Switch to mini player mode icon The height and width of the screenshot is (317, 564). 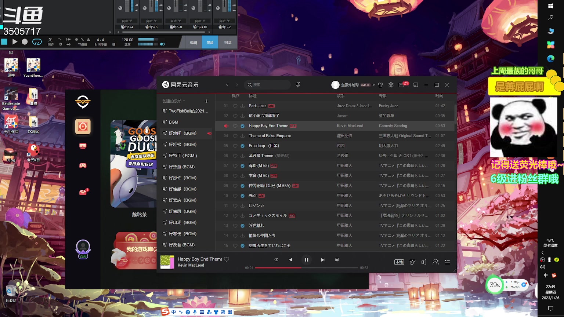[416, 85]
